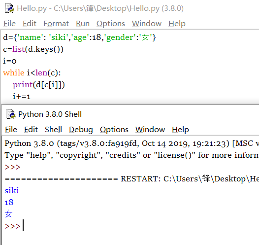Open the Shell menu
The height and width of the screenshot is (245, 259).
coord(53,130)
